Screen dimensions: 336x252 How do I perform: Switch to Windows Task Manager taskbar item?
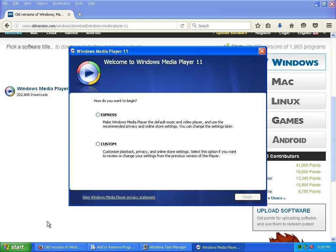(166, 247)
